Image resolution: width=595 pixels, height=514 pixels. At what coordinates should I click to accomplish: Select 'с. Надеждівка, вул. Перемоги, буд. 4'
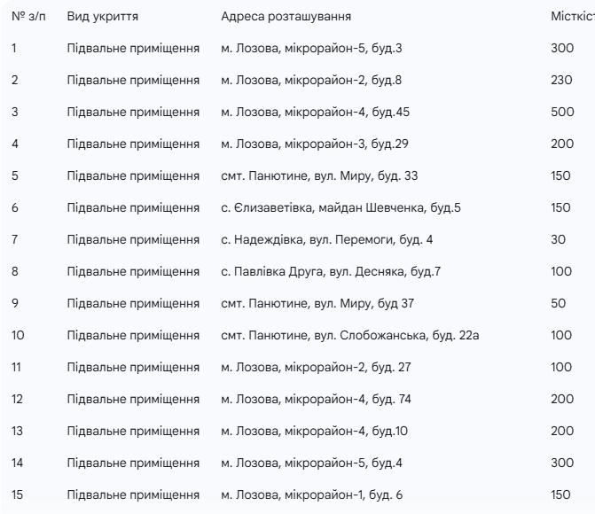point(326,239)
